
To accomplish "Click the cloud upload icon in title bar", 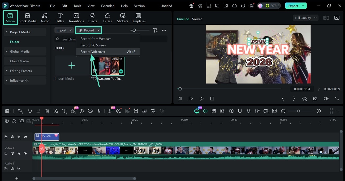I will coord(234,6).
